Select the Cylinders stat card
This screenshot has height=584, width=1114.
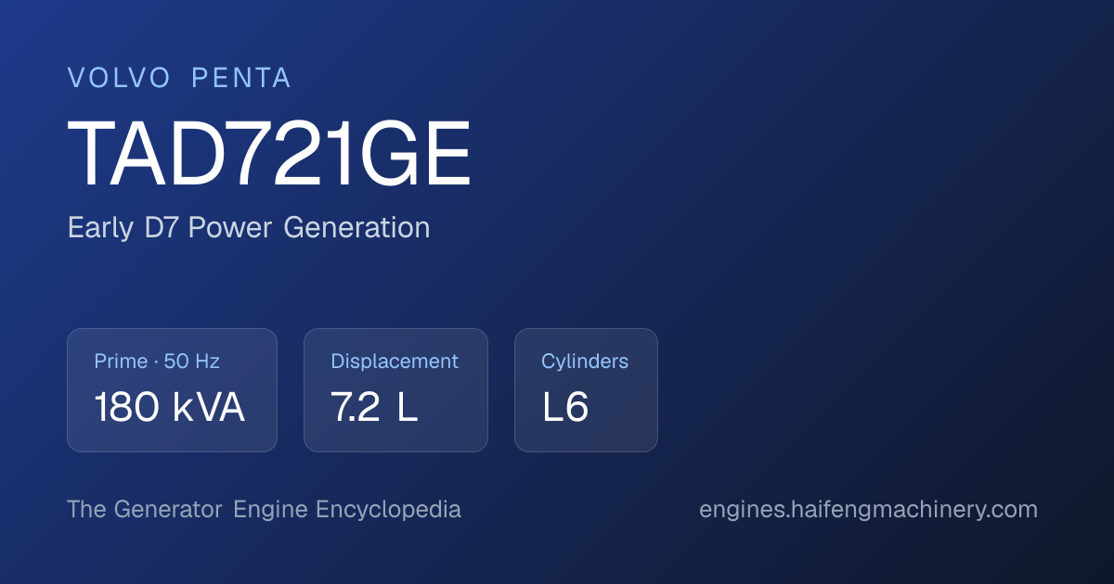click(x=586, y=390)
